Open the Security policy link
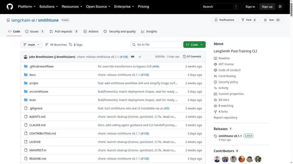 (x=226, y=82)
